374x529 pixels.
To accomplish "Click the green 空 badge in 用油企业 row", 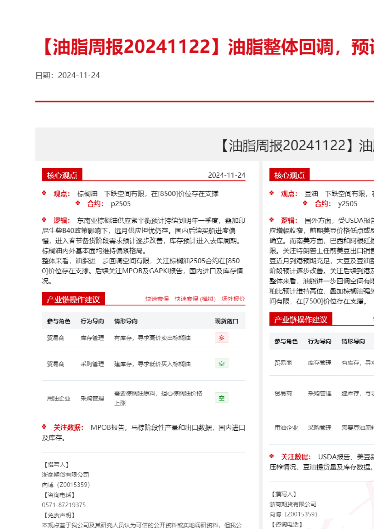I will click(222, 398).
